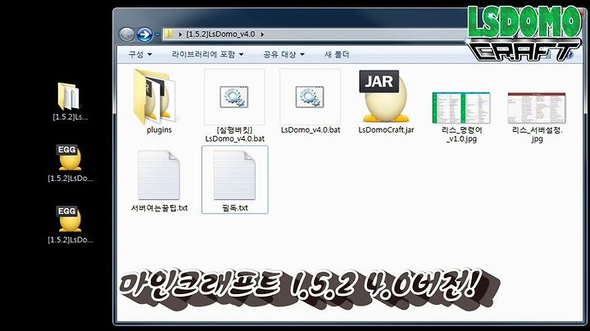Select the 리스_명령어_v1.0.jpg thumbnail
The image size is (590, 331).
coord(461,108)
